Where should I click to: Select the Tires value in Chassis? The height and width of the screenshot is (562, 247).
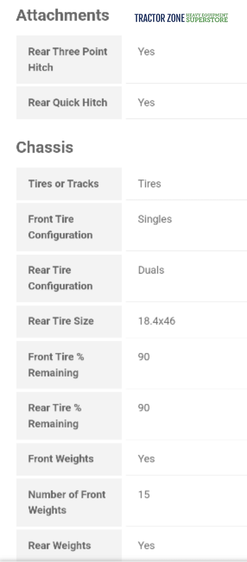[x=149, y=184]
